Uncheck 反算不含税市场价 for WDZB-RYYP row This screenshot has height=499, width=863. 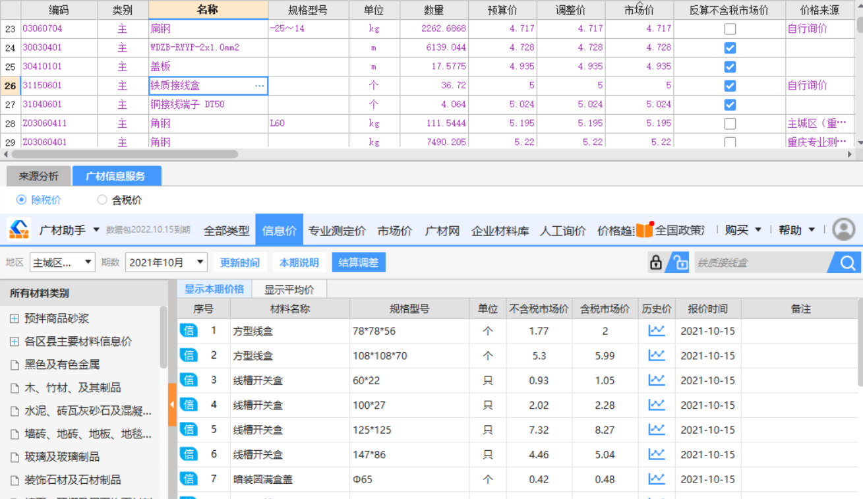click(730, 48)
